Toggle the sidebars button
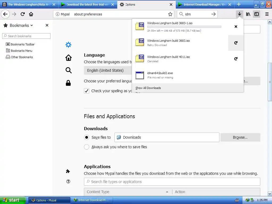Viewport: 272px width, 204px height. point(257,14)
